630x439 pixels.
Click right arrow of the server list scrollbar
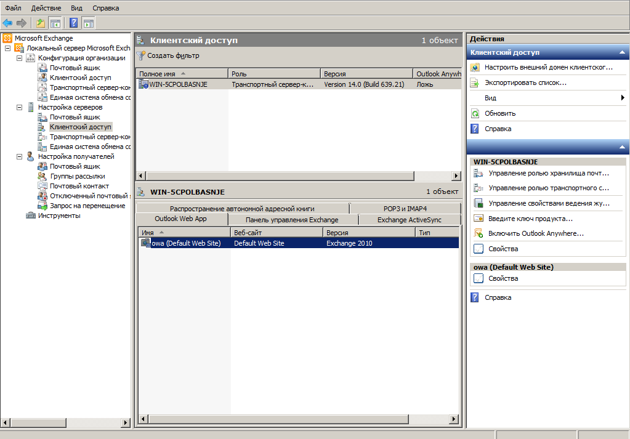click(456, 175)
